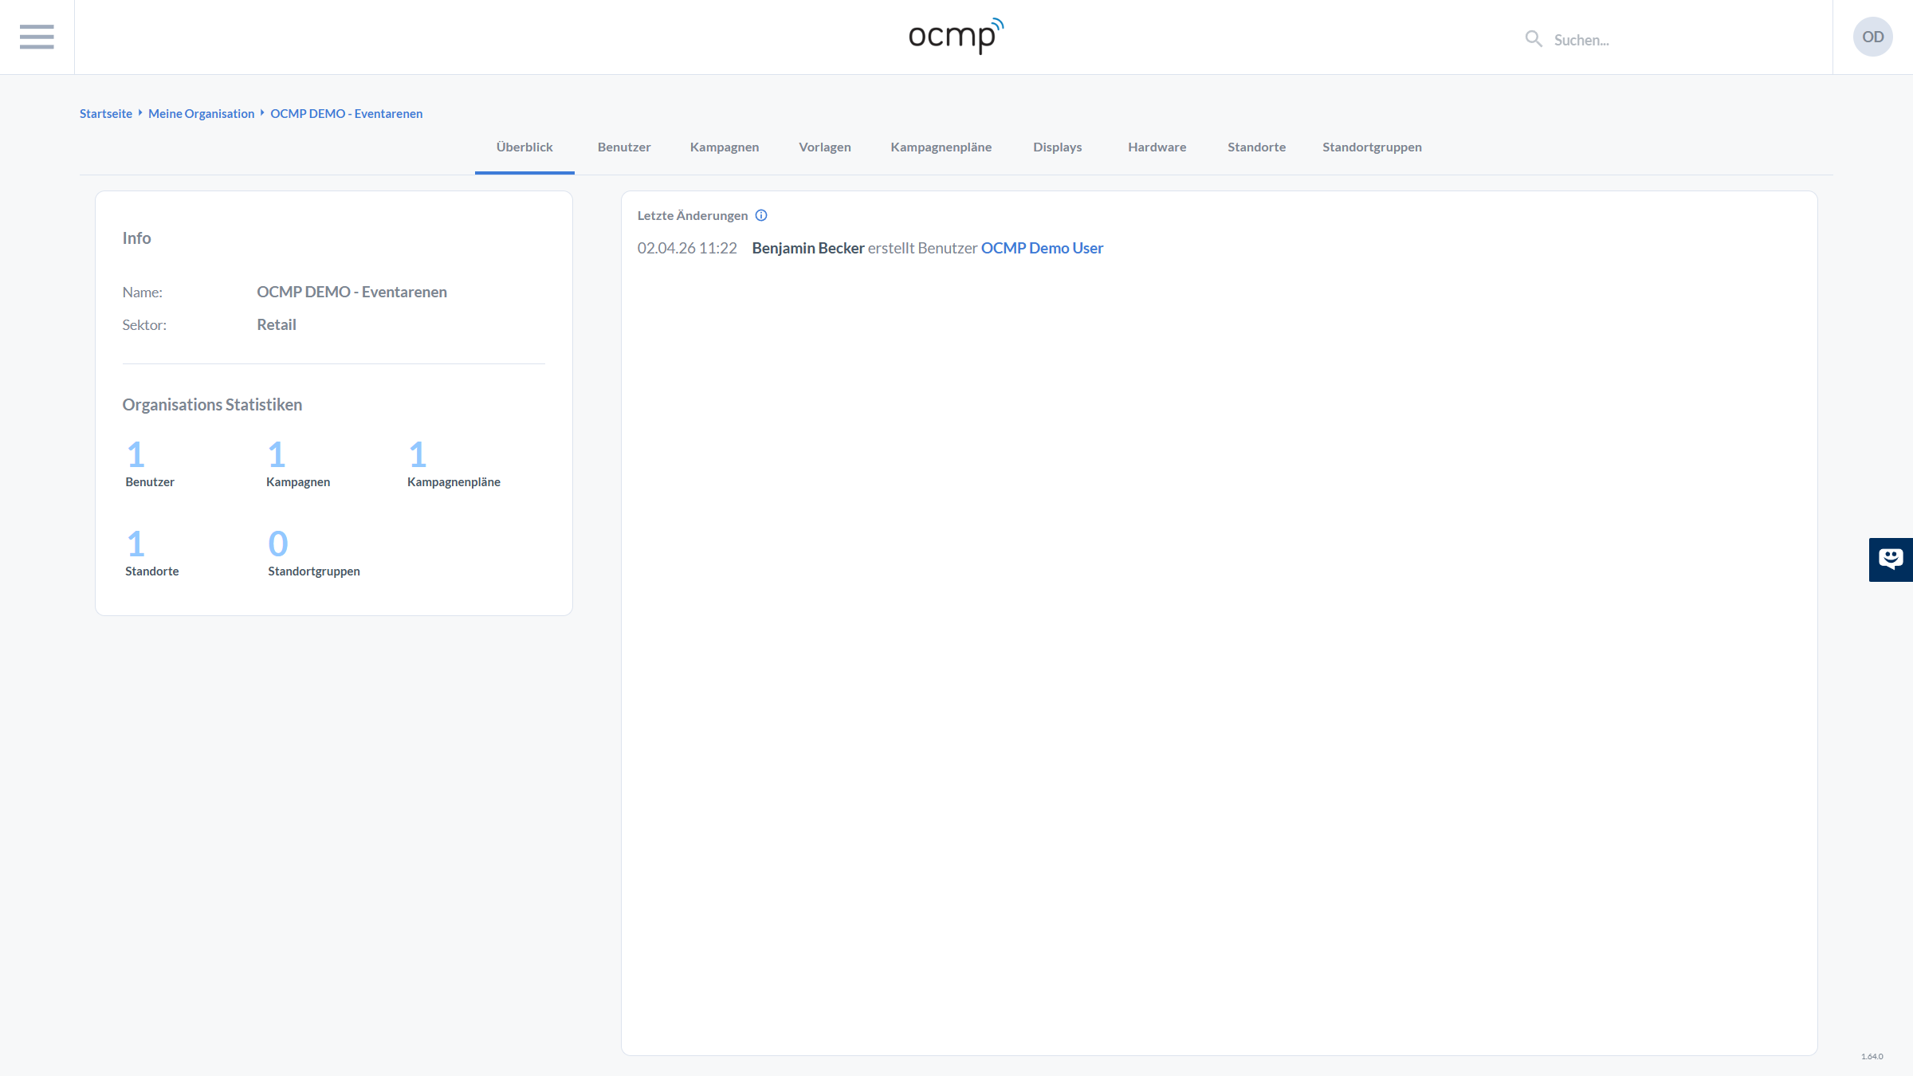Select the Vorlagen tab
The height and width of the screenshot is (1076, 1913).
coord(824,147)
